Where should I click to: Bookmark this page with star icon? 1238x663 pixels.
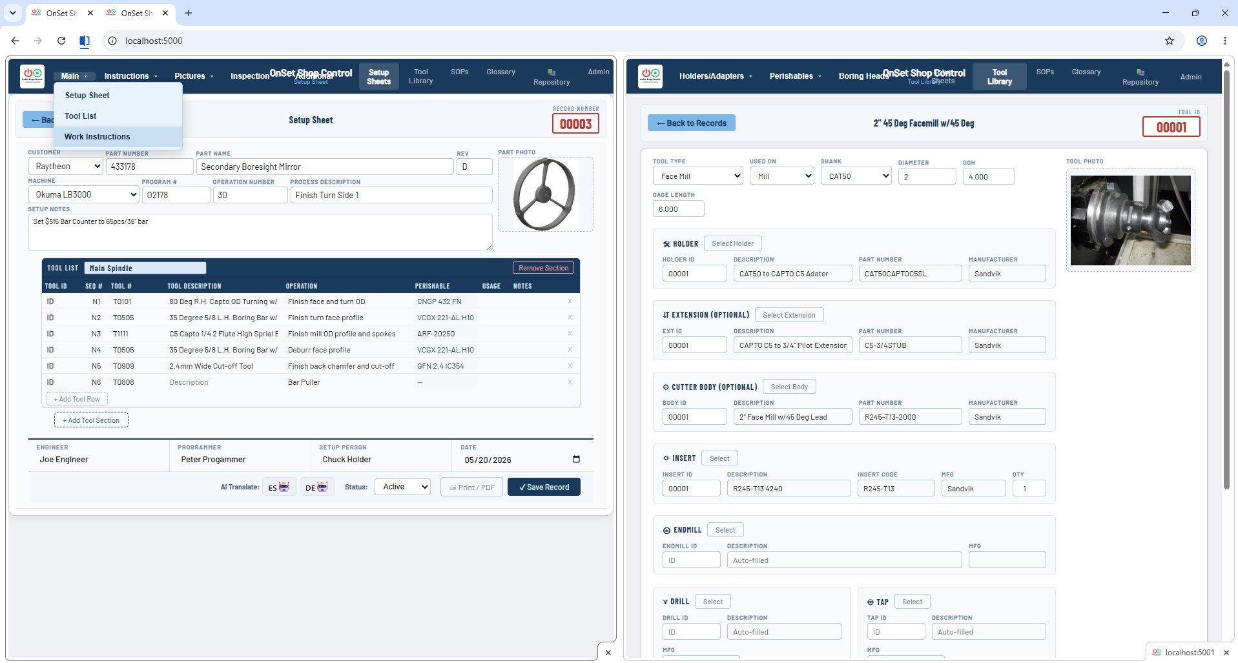point(1170,41)
